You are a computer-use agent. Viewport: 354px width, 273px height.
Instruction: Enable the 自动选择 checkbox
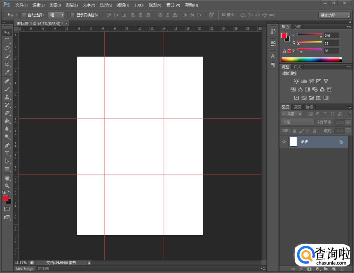click(x=24, y=15)
